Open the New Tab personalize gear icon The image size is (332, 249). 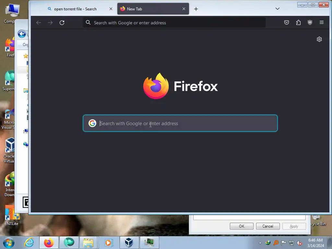tap(319, 39)
